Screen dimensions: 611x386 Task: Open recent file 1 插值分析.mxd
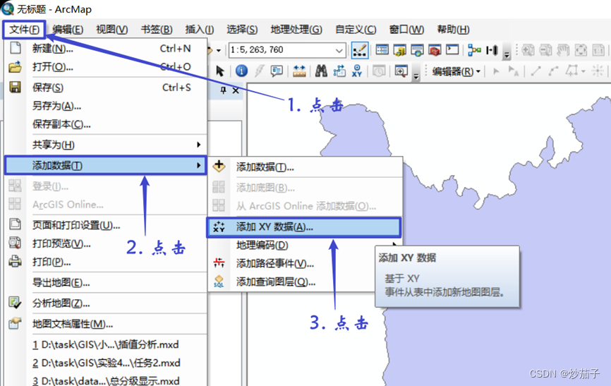106,344
